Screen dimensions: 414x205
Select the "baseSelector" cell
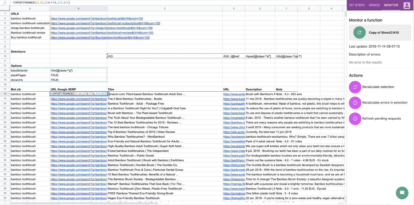coord(30,70)
